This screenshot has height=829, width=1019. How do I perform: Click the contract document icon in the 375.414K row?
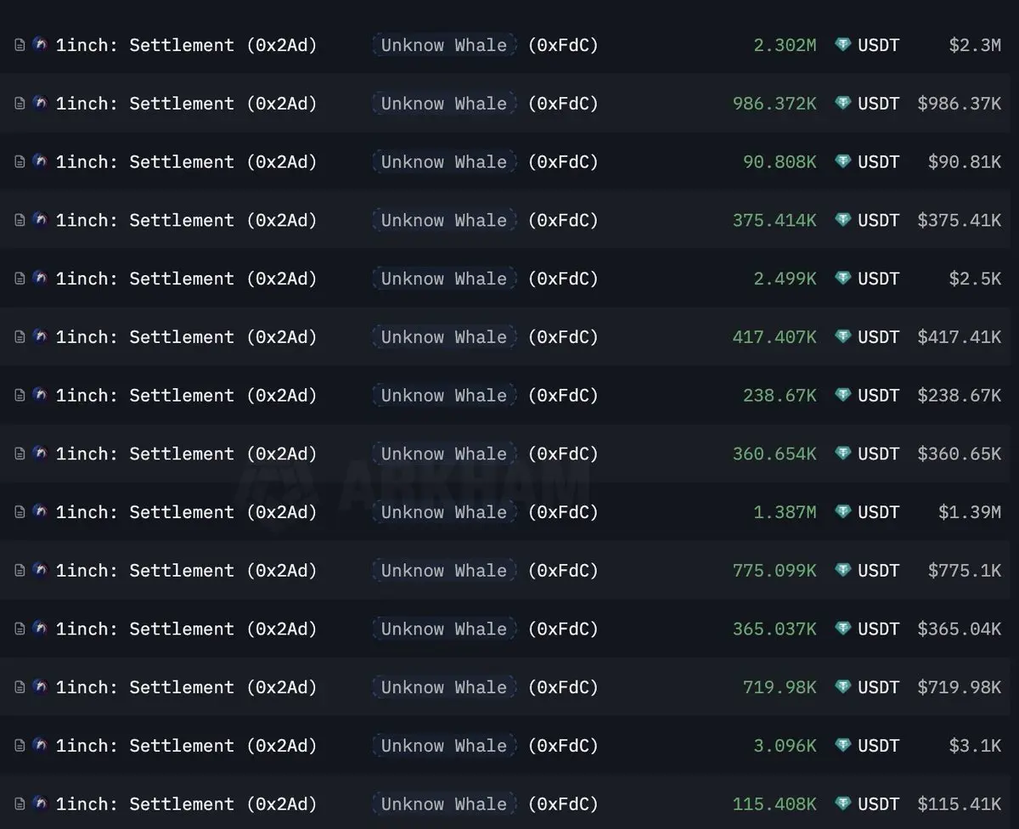click(20, 220)
